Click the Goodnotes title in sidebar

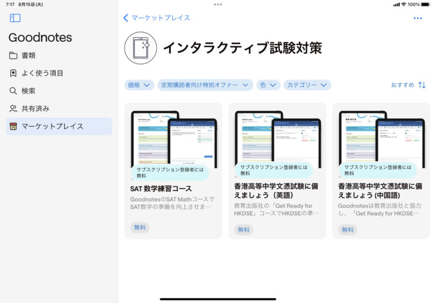[x=40, y=37]
